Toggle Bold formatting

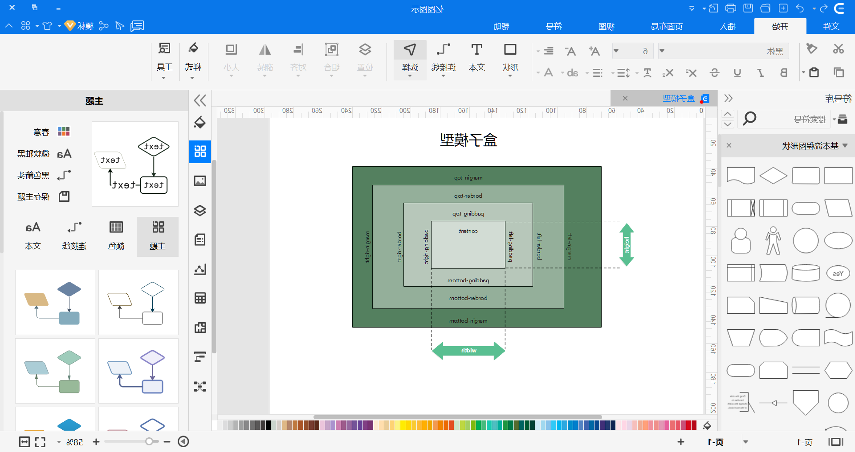[x=784, y=72]
